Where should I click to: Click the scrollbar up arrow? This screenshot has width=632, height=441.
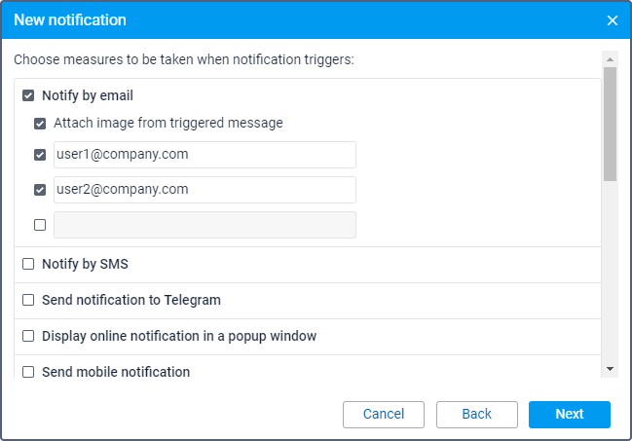pos(610,57)
